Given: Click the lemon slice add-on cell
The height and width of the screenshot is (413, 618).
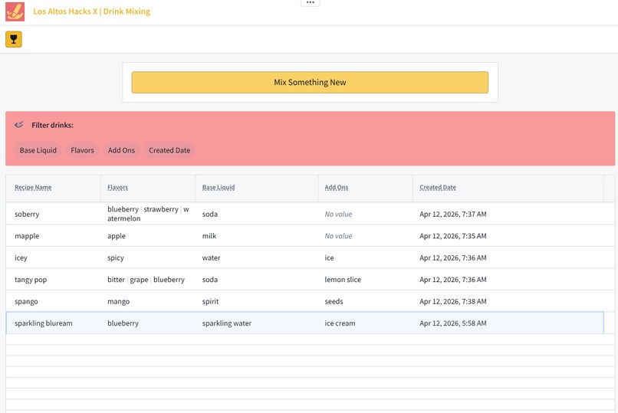Looking at the screenshot, I should tap(343, 280).
